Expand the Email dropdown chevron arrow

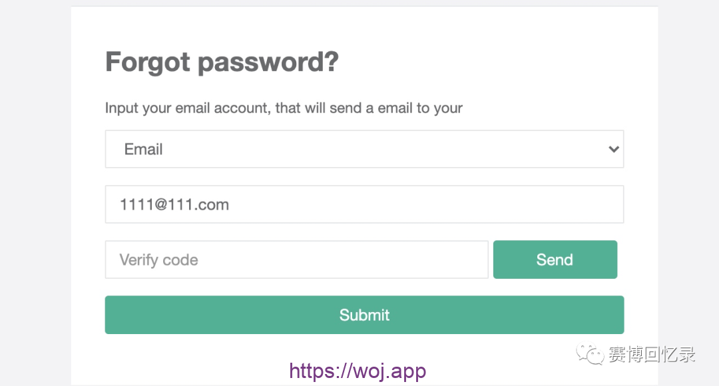613,150
